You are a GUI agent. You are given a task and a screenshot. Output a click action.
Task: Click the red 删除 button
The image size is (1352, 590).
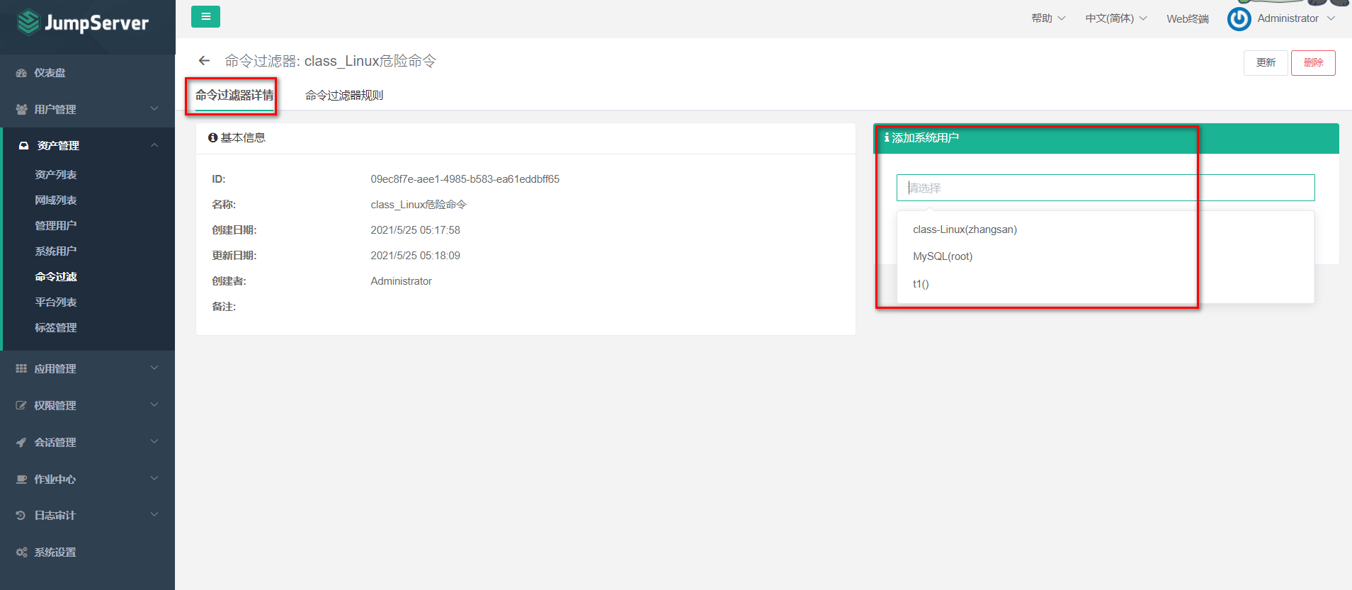pos(1313,63)
